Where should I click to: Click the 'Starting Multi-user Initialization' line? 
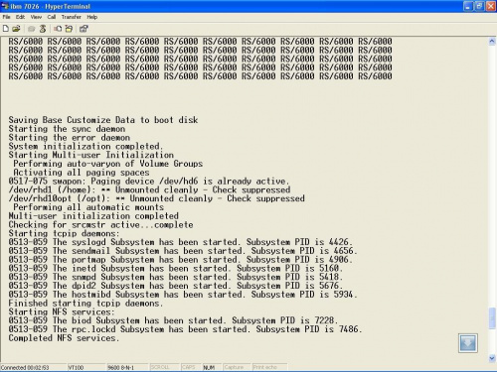point(91,155)
